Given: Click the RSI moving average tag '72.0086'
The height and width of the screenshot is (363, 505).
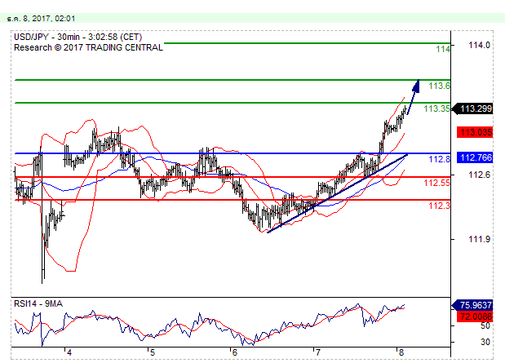Looking at the screenshot, I should (475, 317).
